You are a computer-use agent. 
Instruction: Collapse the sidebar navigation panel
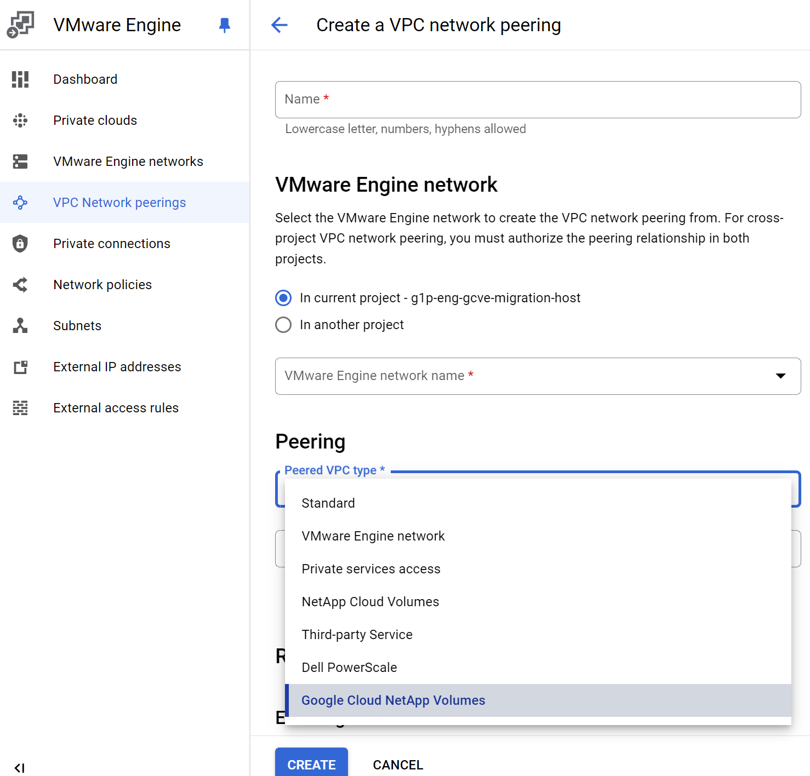pos(20,768)
